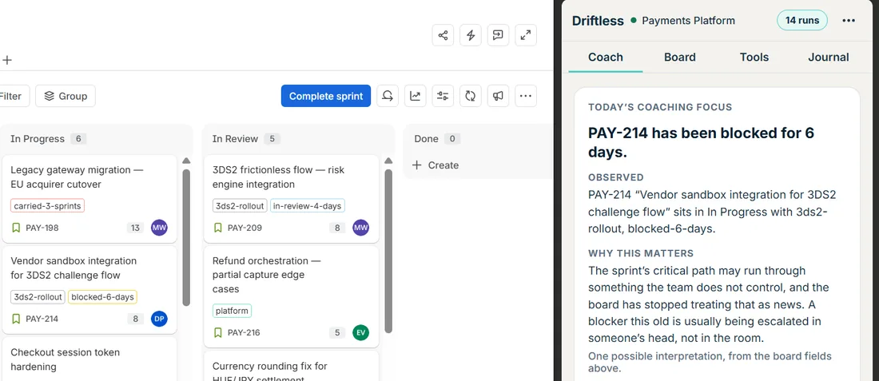
Task: Enter full screen with the expand arrows icon
Action: pos(525,35)
